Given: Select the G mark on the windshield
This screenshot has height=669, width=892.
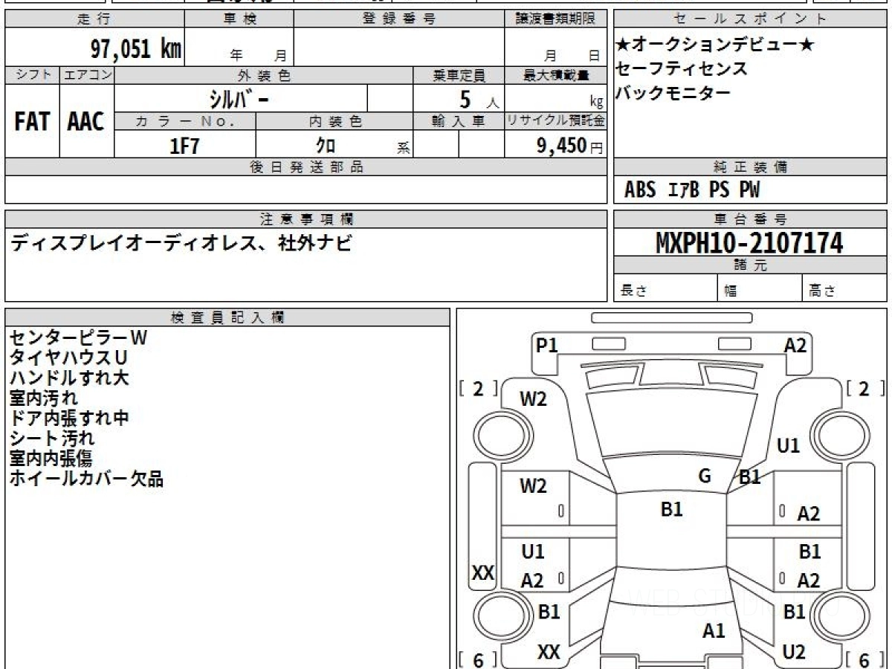Looking at the screenshot, I should tap(705, 476).
